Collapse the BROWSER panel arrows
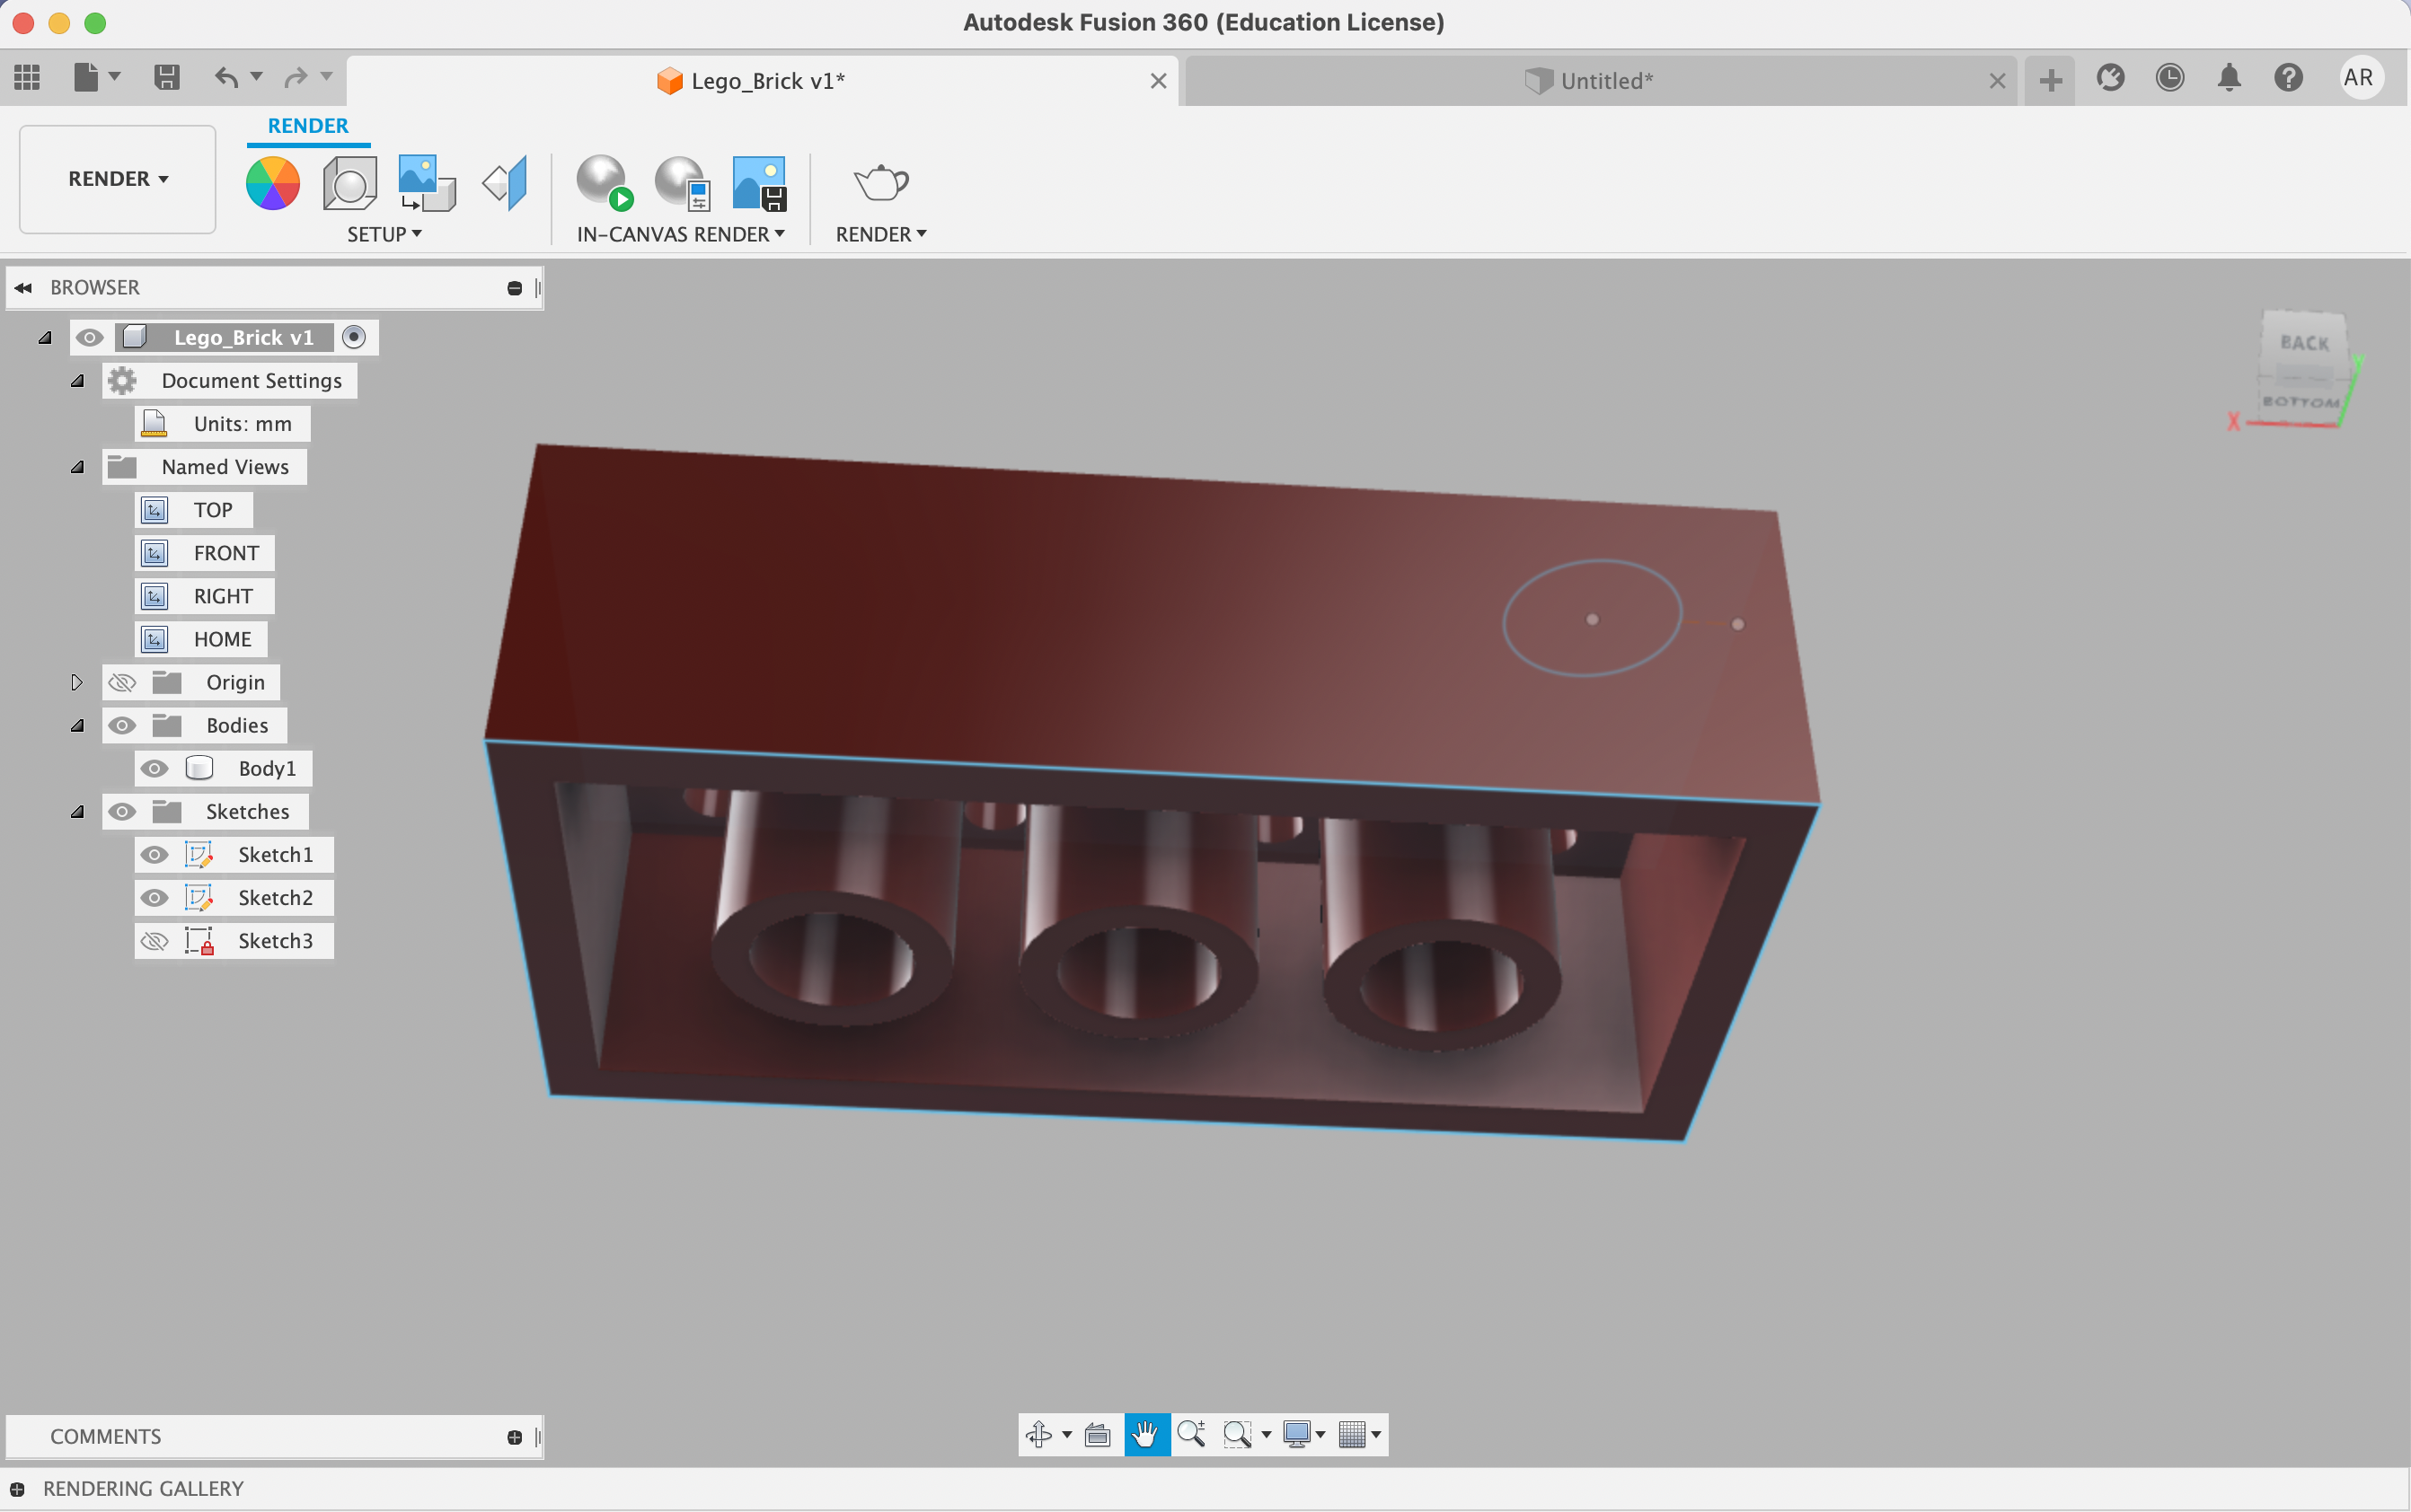Image resolution: width=2411 pixels, height=1512 pixels. point(23,288)
